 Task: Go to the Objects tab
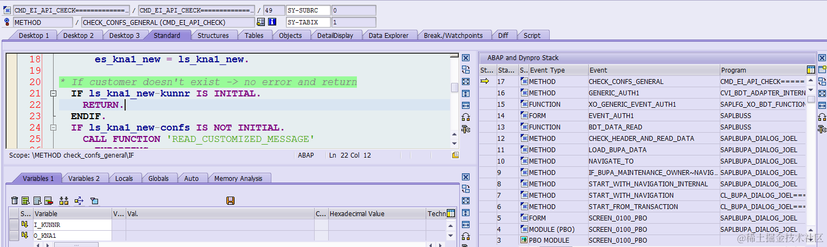[290, 35]
